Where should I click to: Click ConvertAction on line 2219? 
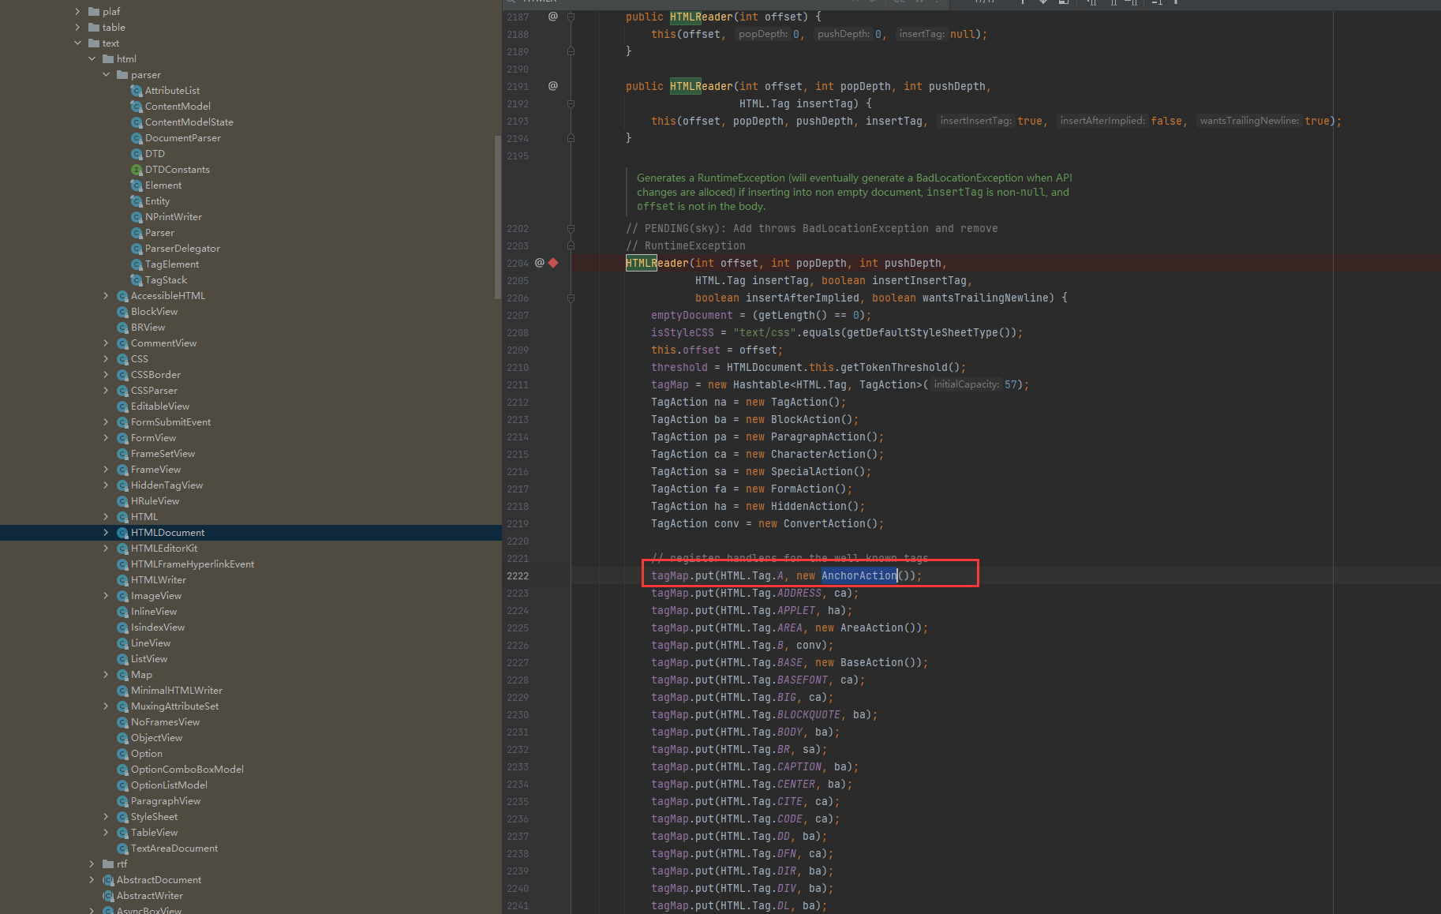tap(825, 523)
